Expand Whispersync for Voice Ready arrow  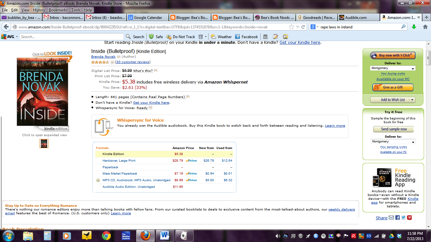151,108
